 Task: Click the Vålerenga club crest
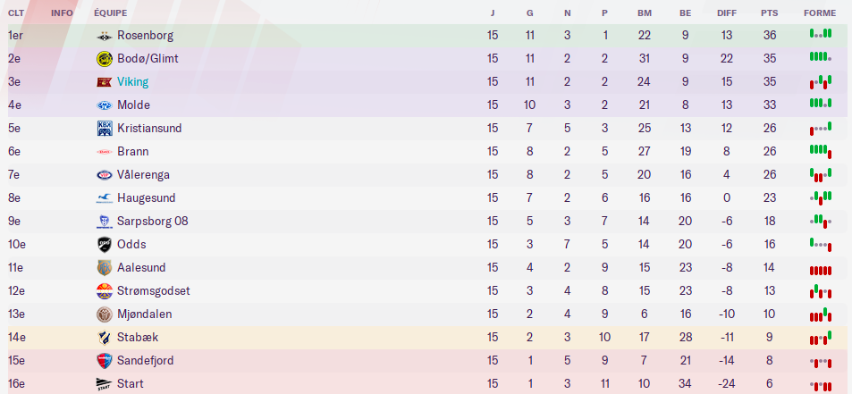tap(105, 175)
